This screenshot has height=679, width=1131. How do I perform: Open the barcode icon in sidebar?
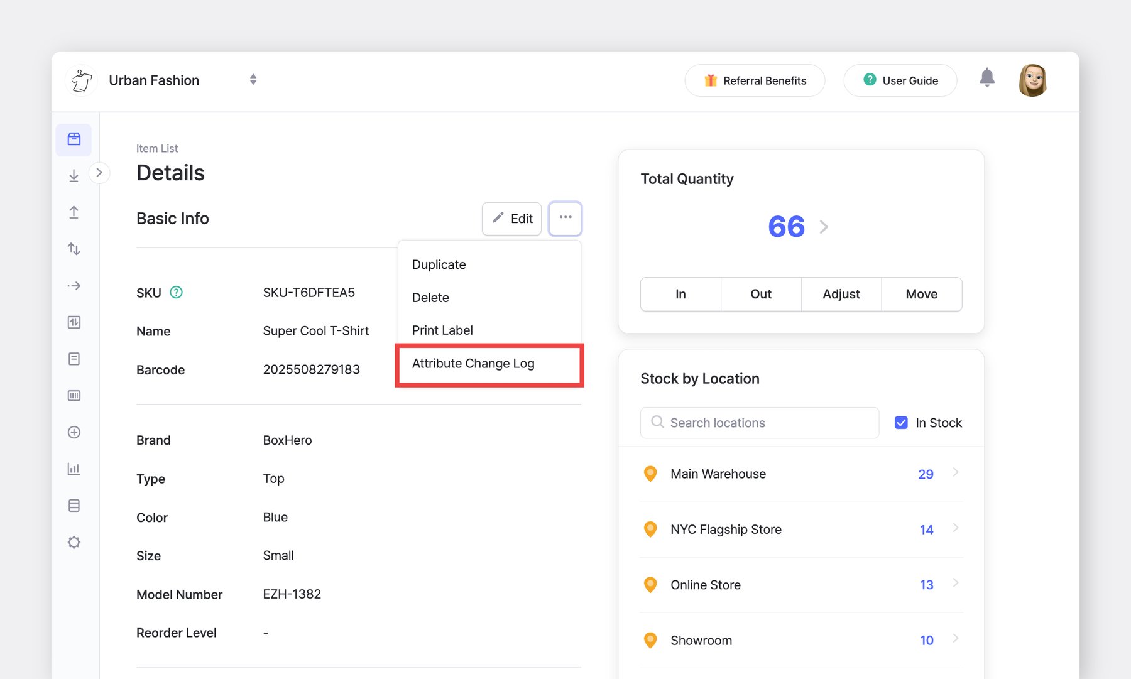coord(74,396)
